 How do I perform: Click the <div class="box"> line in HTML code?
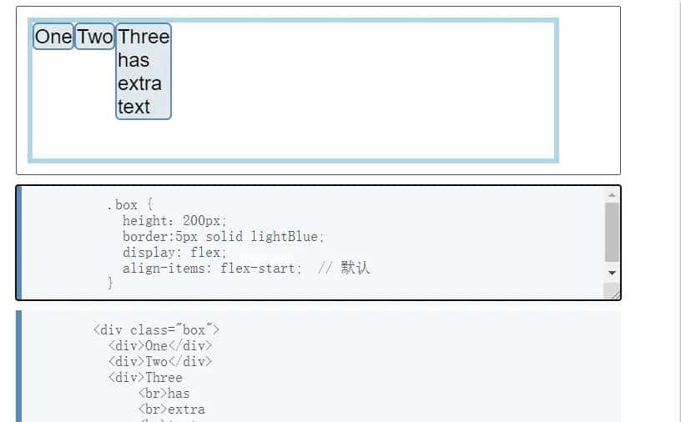(x=156, y=329)
